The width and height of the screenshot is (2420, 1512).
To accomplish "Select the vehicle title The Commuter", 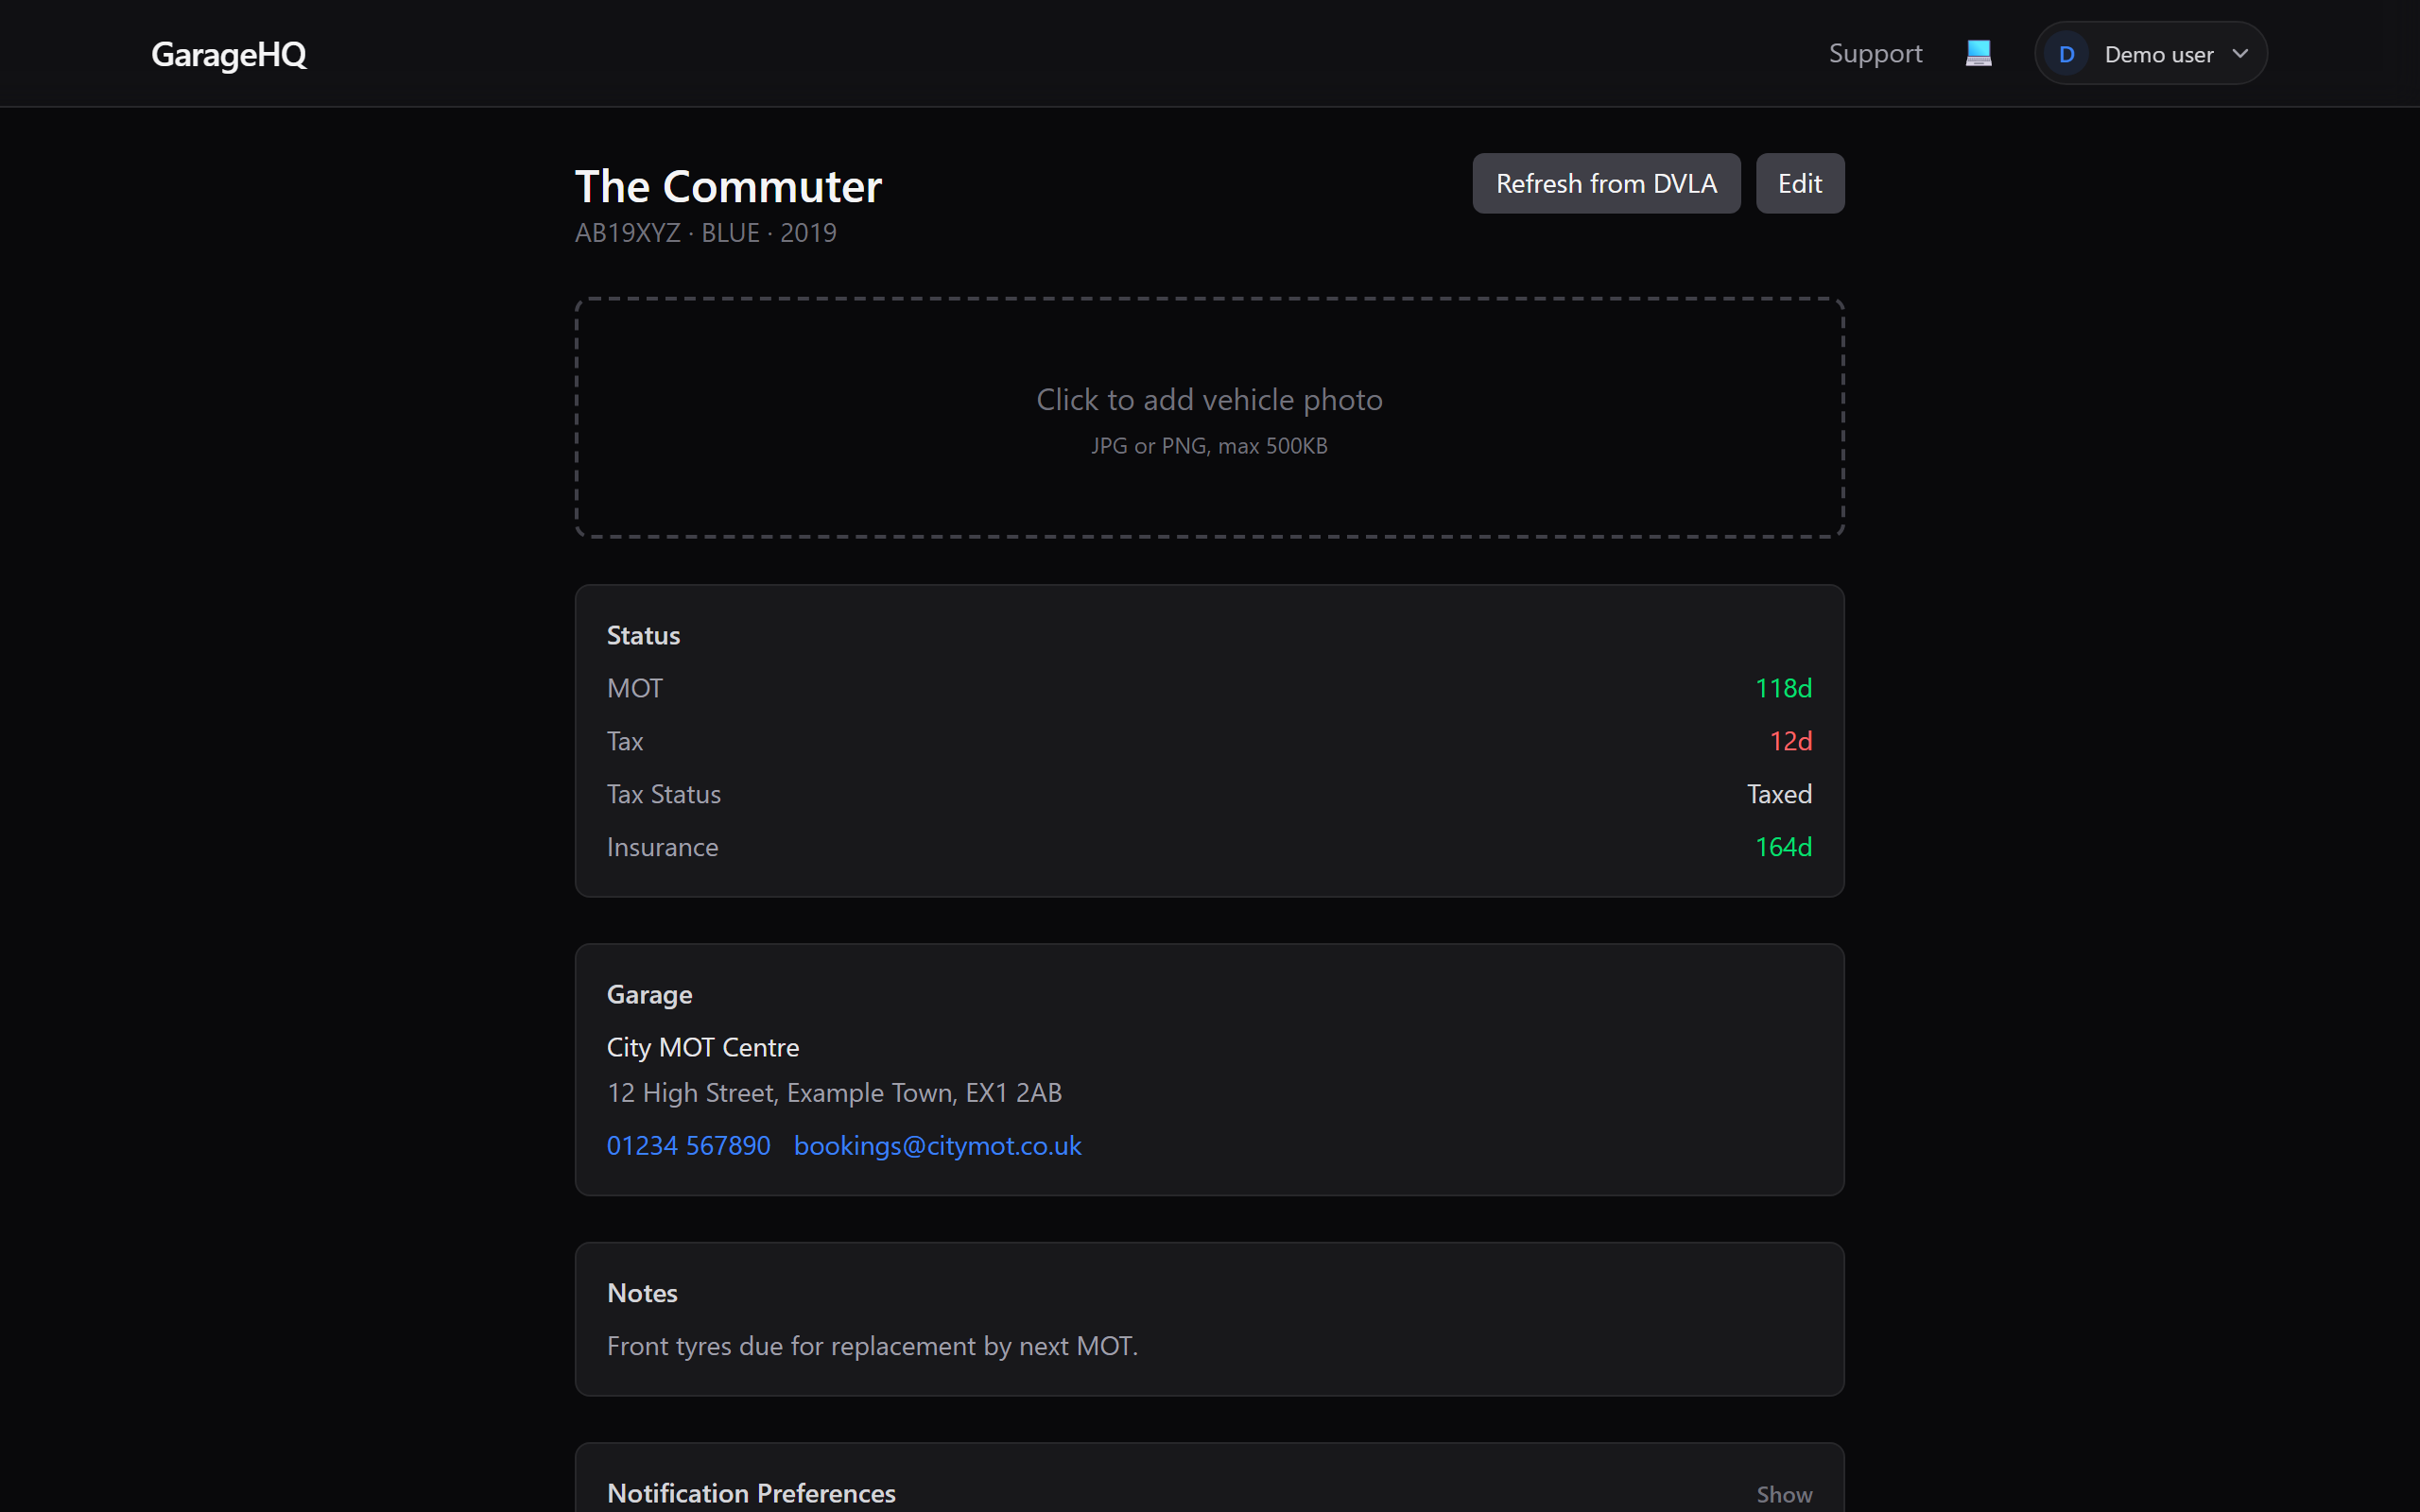I will (728, 185).
